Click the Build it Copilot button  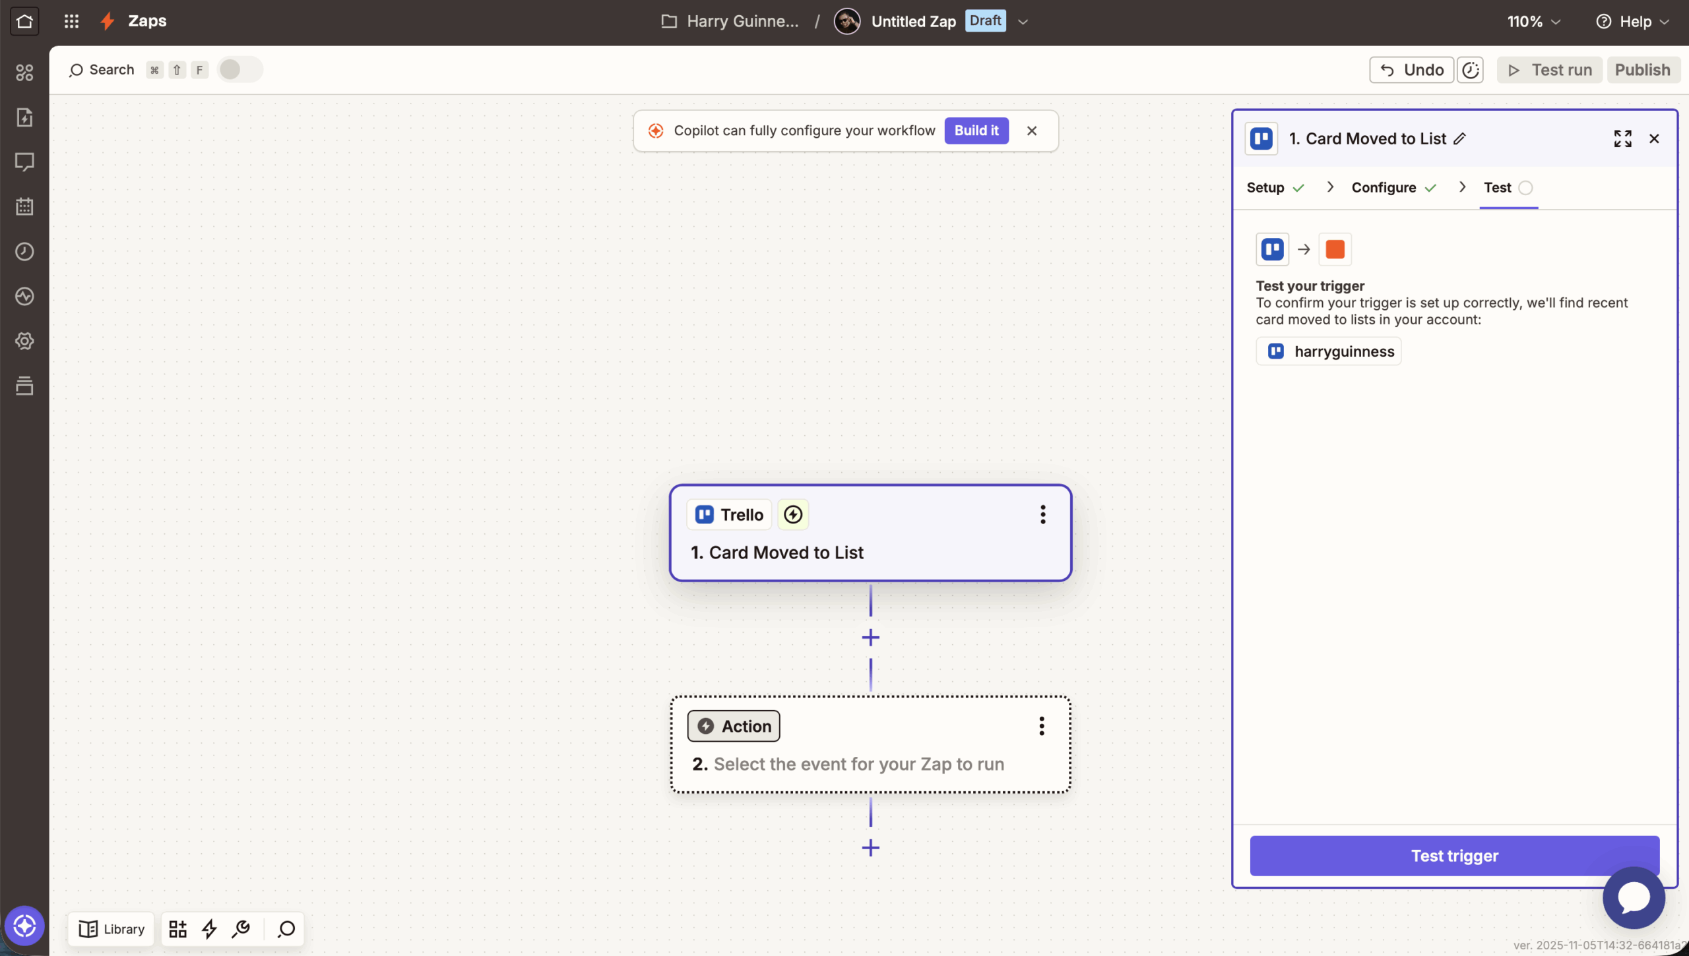coord(976,131)
